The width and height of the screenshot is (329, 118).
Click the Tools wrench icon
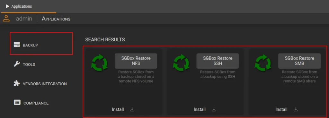17,64
